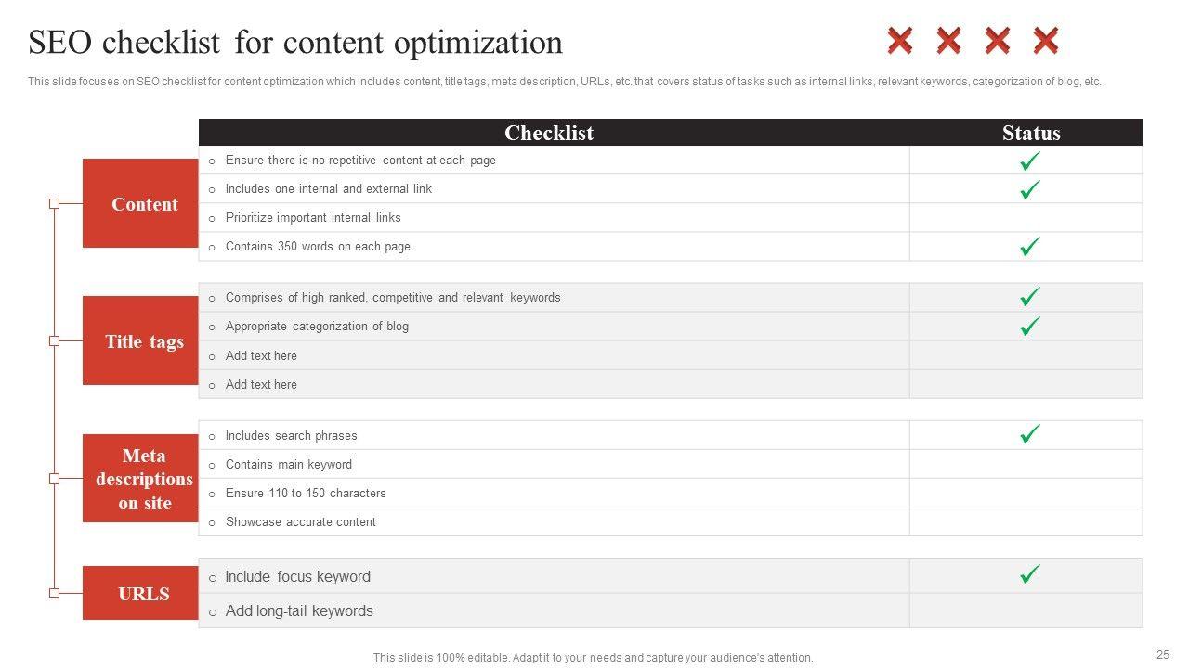Click the checkmark for 350 words row
Image resolution: width=1189 pixels, height=668 pixels.
(x=1029, y=247)
